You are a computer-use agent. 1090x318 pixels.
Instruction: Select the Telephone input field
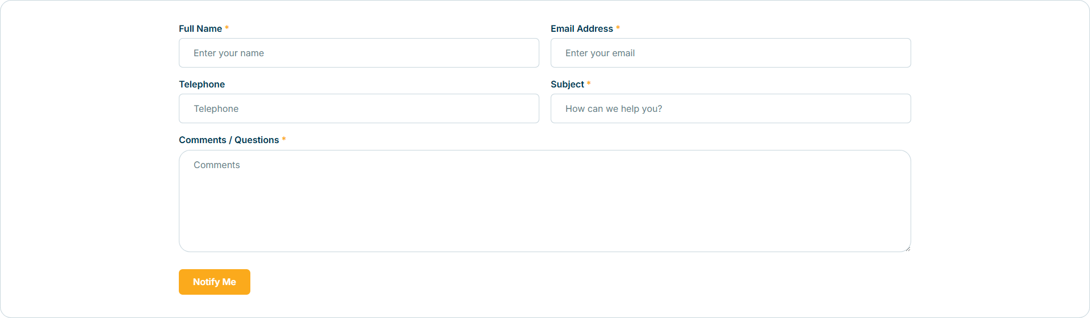(x=359, y=108)
